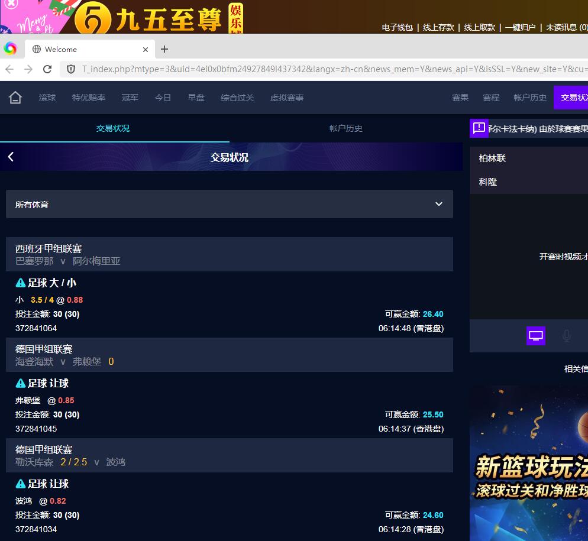Switch to the 交易状况 tab
The height and width of the screenshot is (541, 588).
coord(113,128)
